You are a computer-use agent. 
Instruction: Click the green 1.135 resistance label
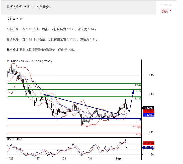click(x=138, y=98)
